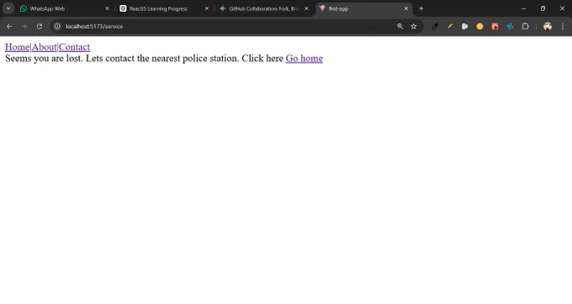Click the GitHub Collaboration tab sparkle favicon

[223, 8]
